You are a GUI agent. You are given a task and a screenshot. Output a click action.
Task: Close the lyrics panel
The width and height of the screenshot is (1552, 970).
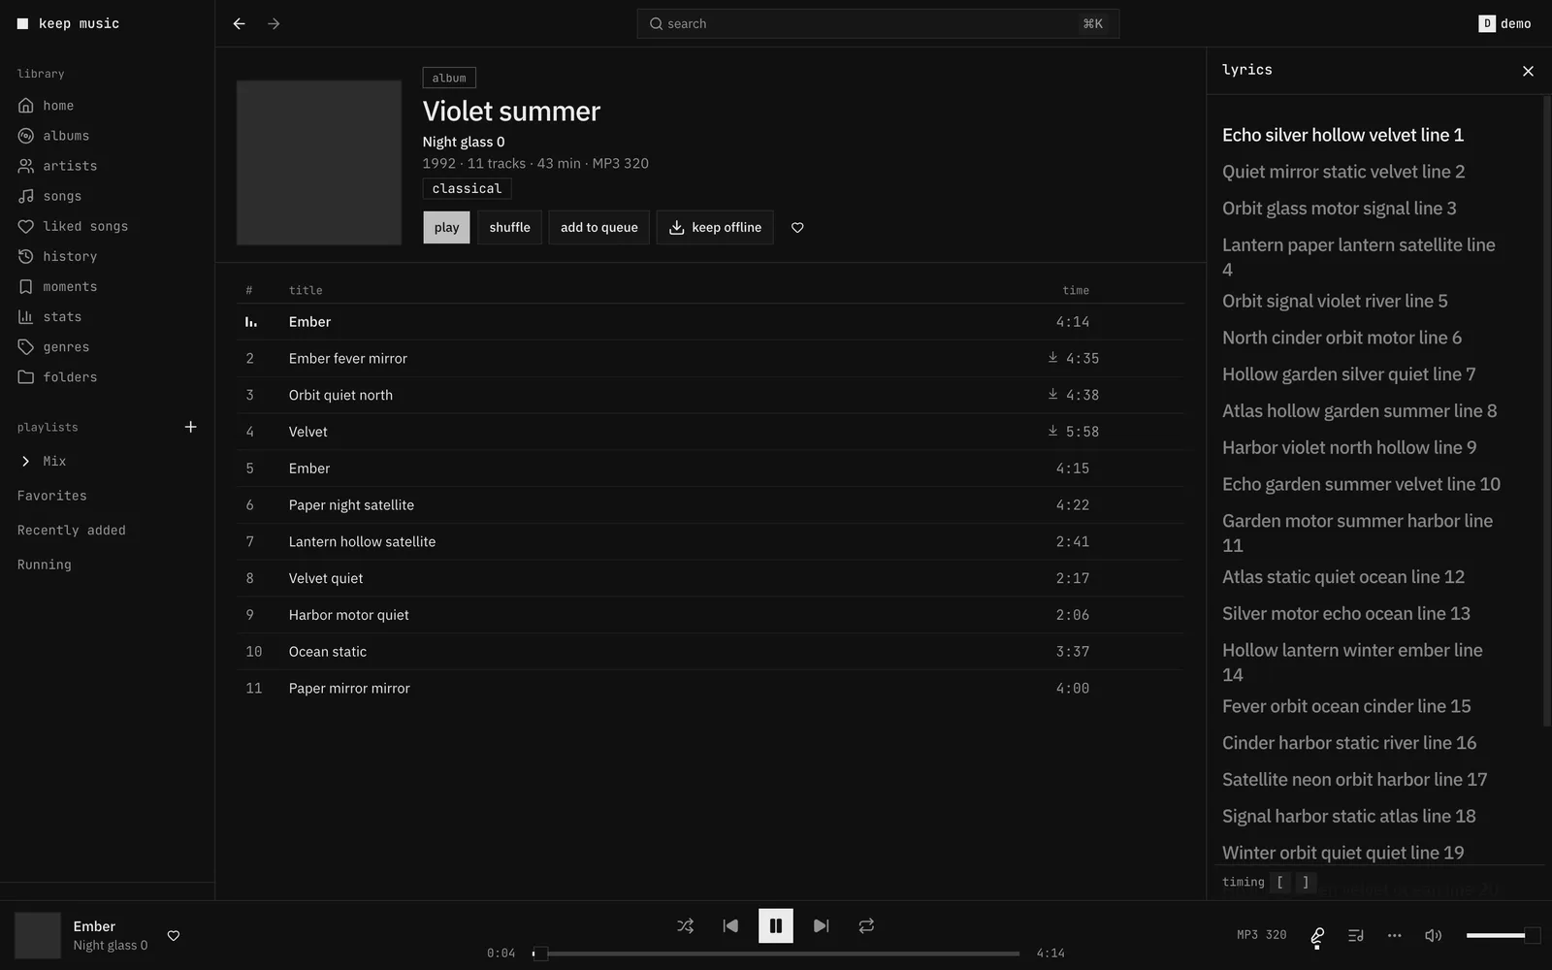click(x=1528, y=71)
